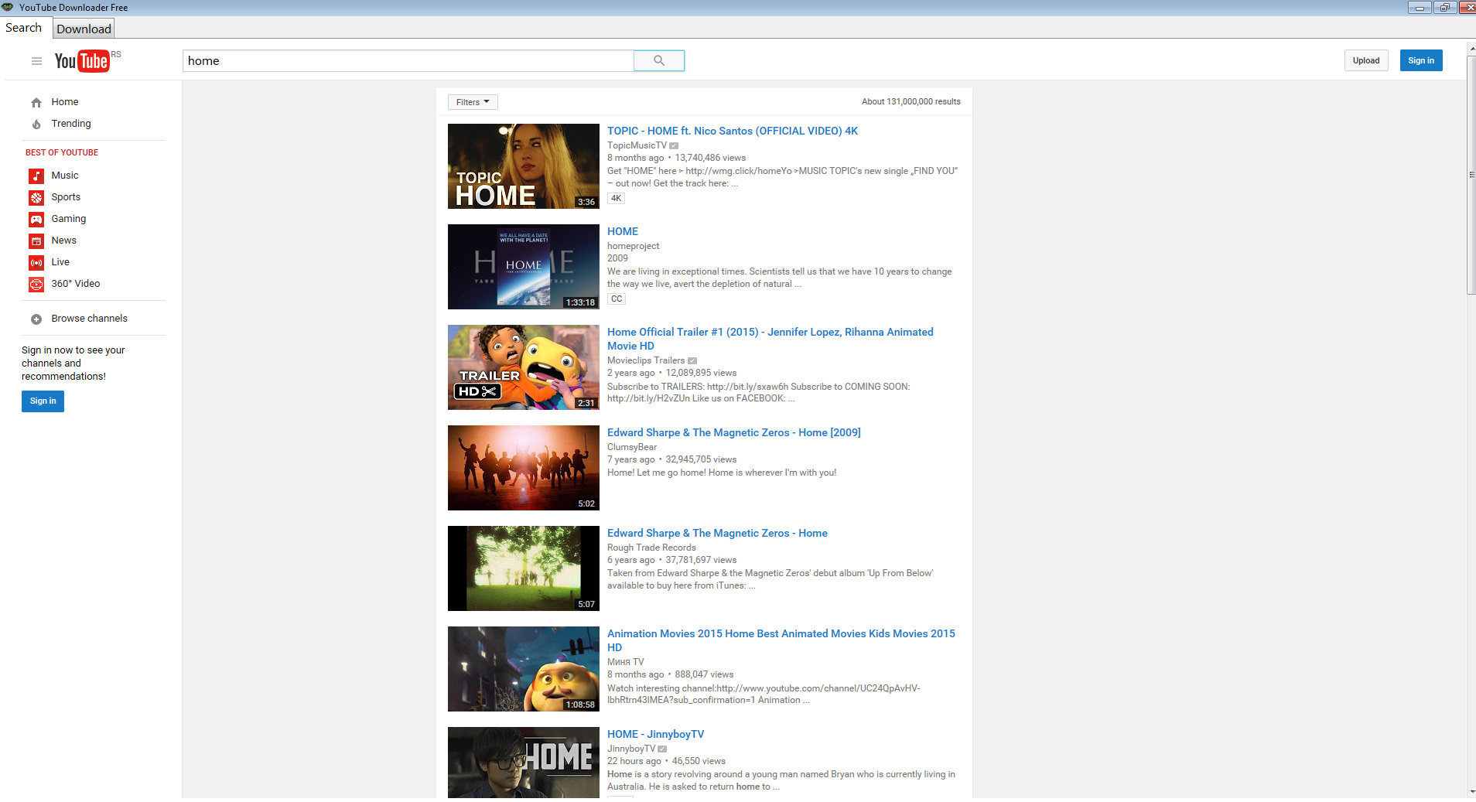Open TOPIC - HOME ft. Nico Santos title
The image size is (1476, 802).
coord(733,131)
